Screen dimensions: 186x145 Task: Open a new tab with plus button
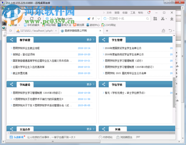(x=107, y=30)
